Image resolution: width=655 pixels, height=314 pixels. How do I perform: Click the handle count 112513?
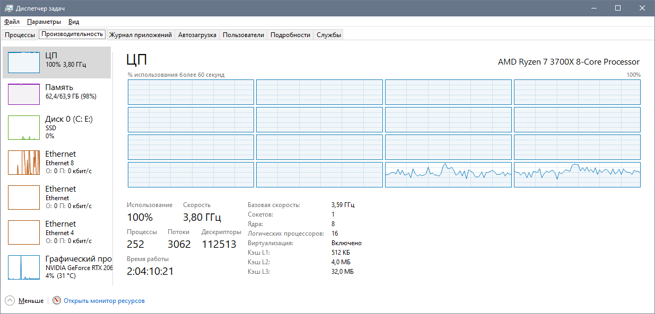click(219, 244)
